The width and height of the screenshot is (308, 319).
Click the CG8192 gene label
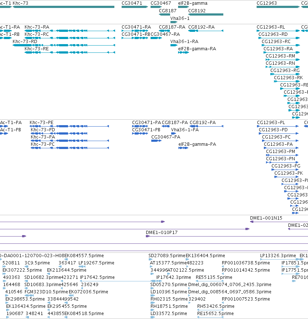(x=197, y=11)
